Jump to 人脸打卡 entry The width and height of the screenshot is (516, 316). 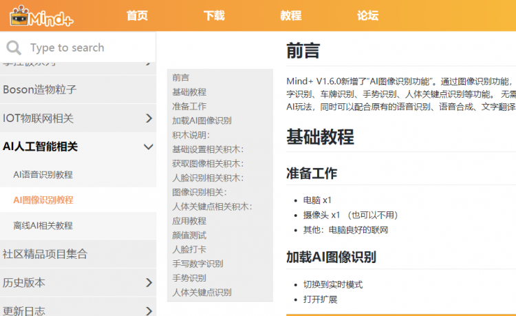(189, 249)
